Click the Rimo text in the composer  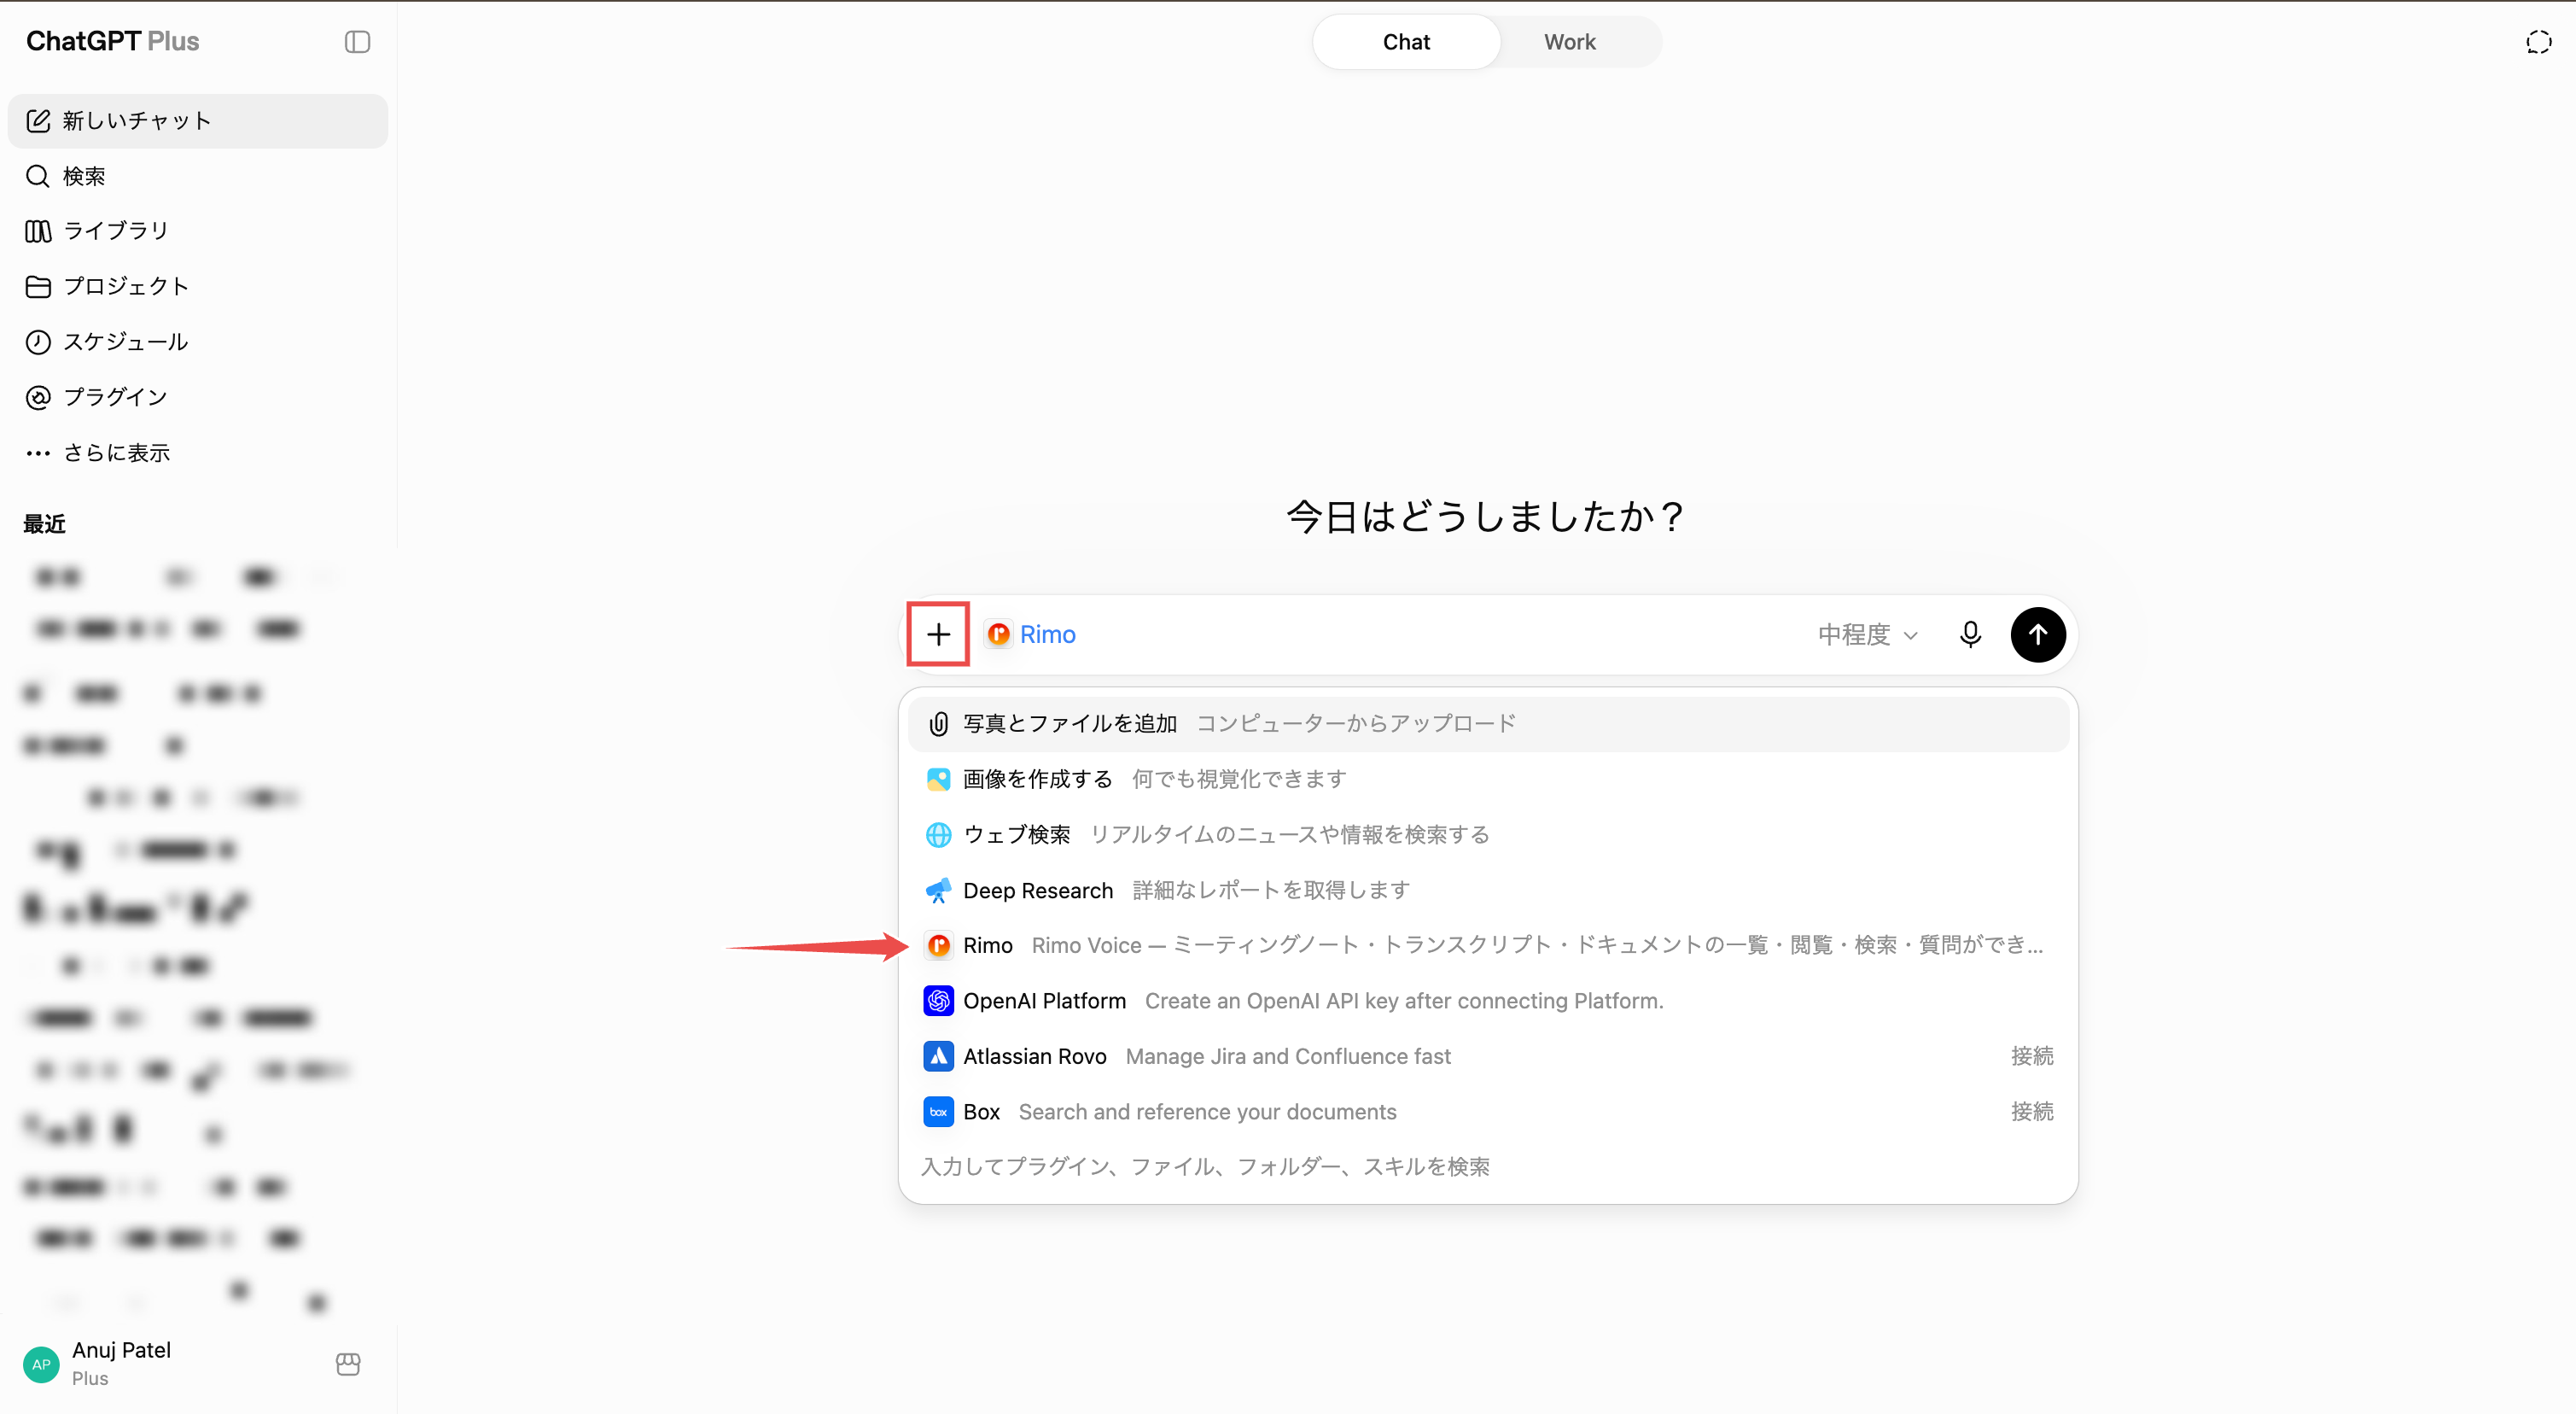click(1047, 634)
